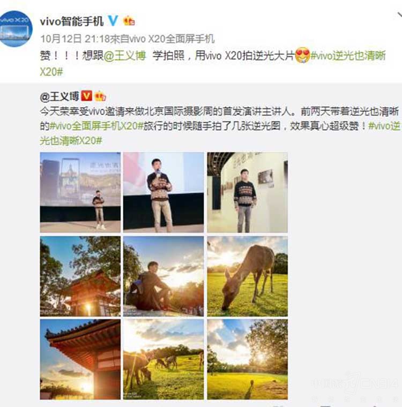Image resolution: width=402 pixels, height=407 pixels.
Task: Click the blue V verification badge
Action: click(113, 21)
